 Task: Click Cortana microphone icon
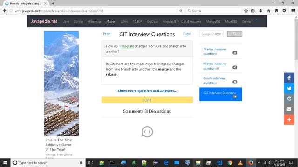tap(81, 163)
